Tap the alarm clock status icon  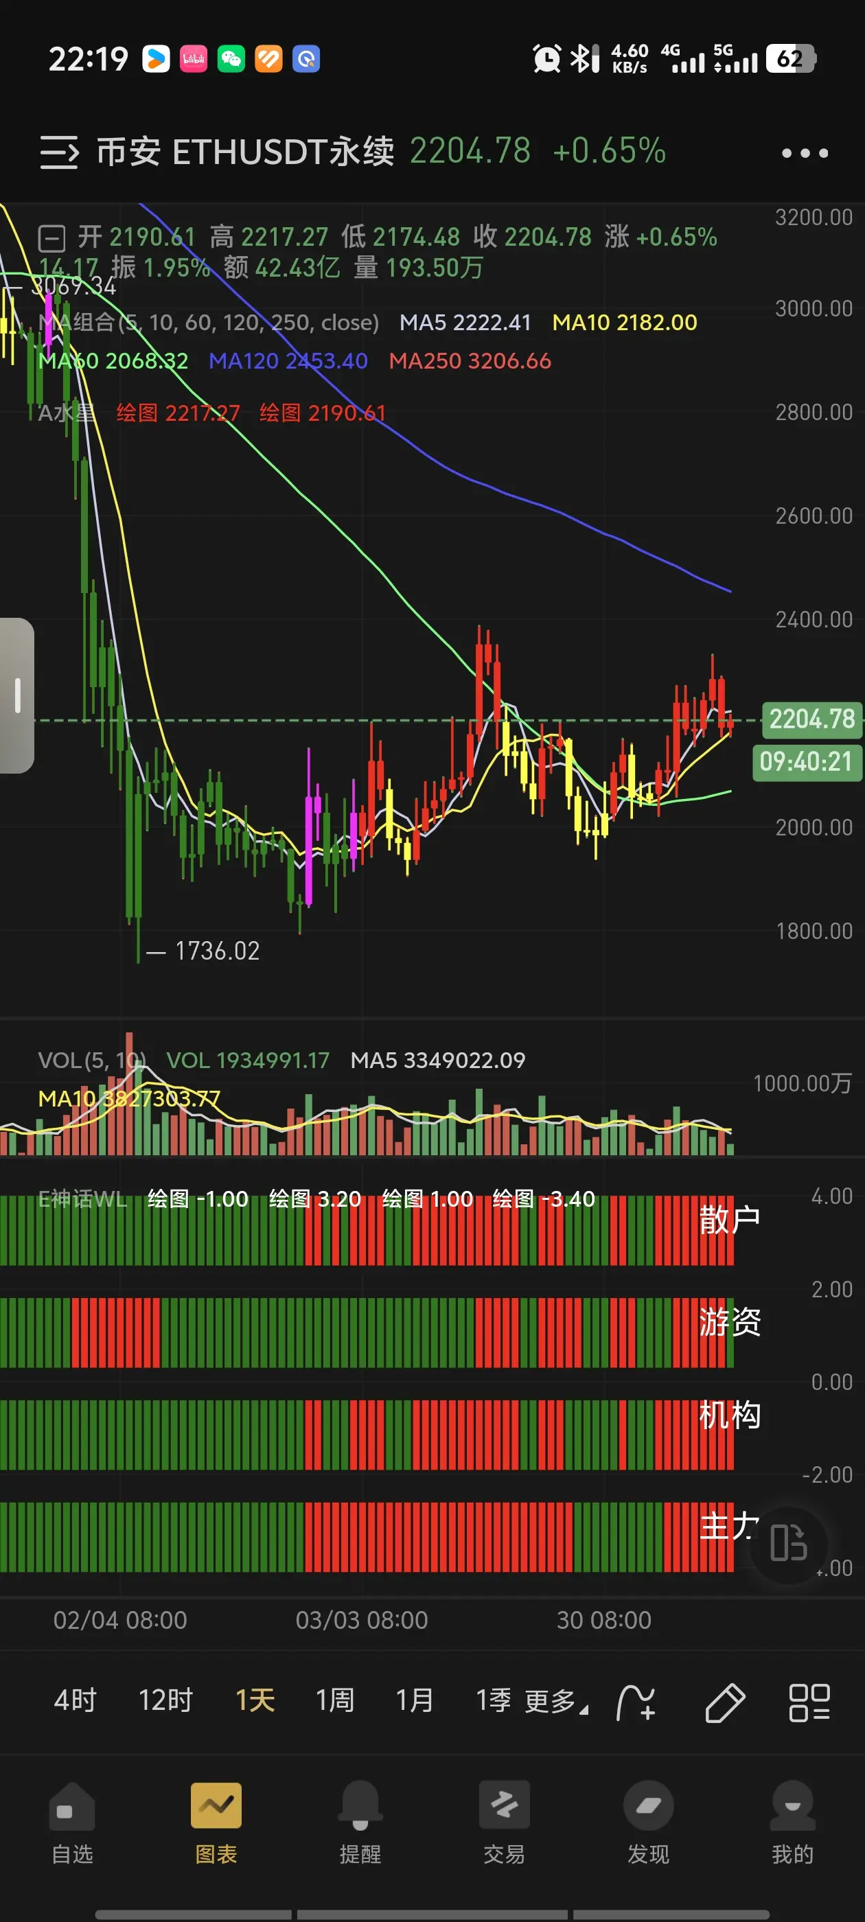(546, 58)
